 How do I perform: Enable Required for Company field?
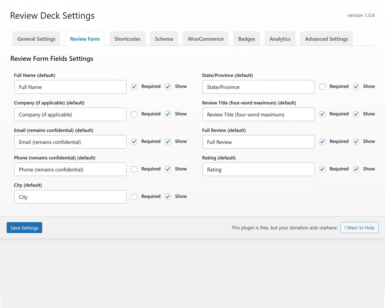[x=134, y=114]
